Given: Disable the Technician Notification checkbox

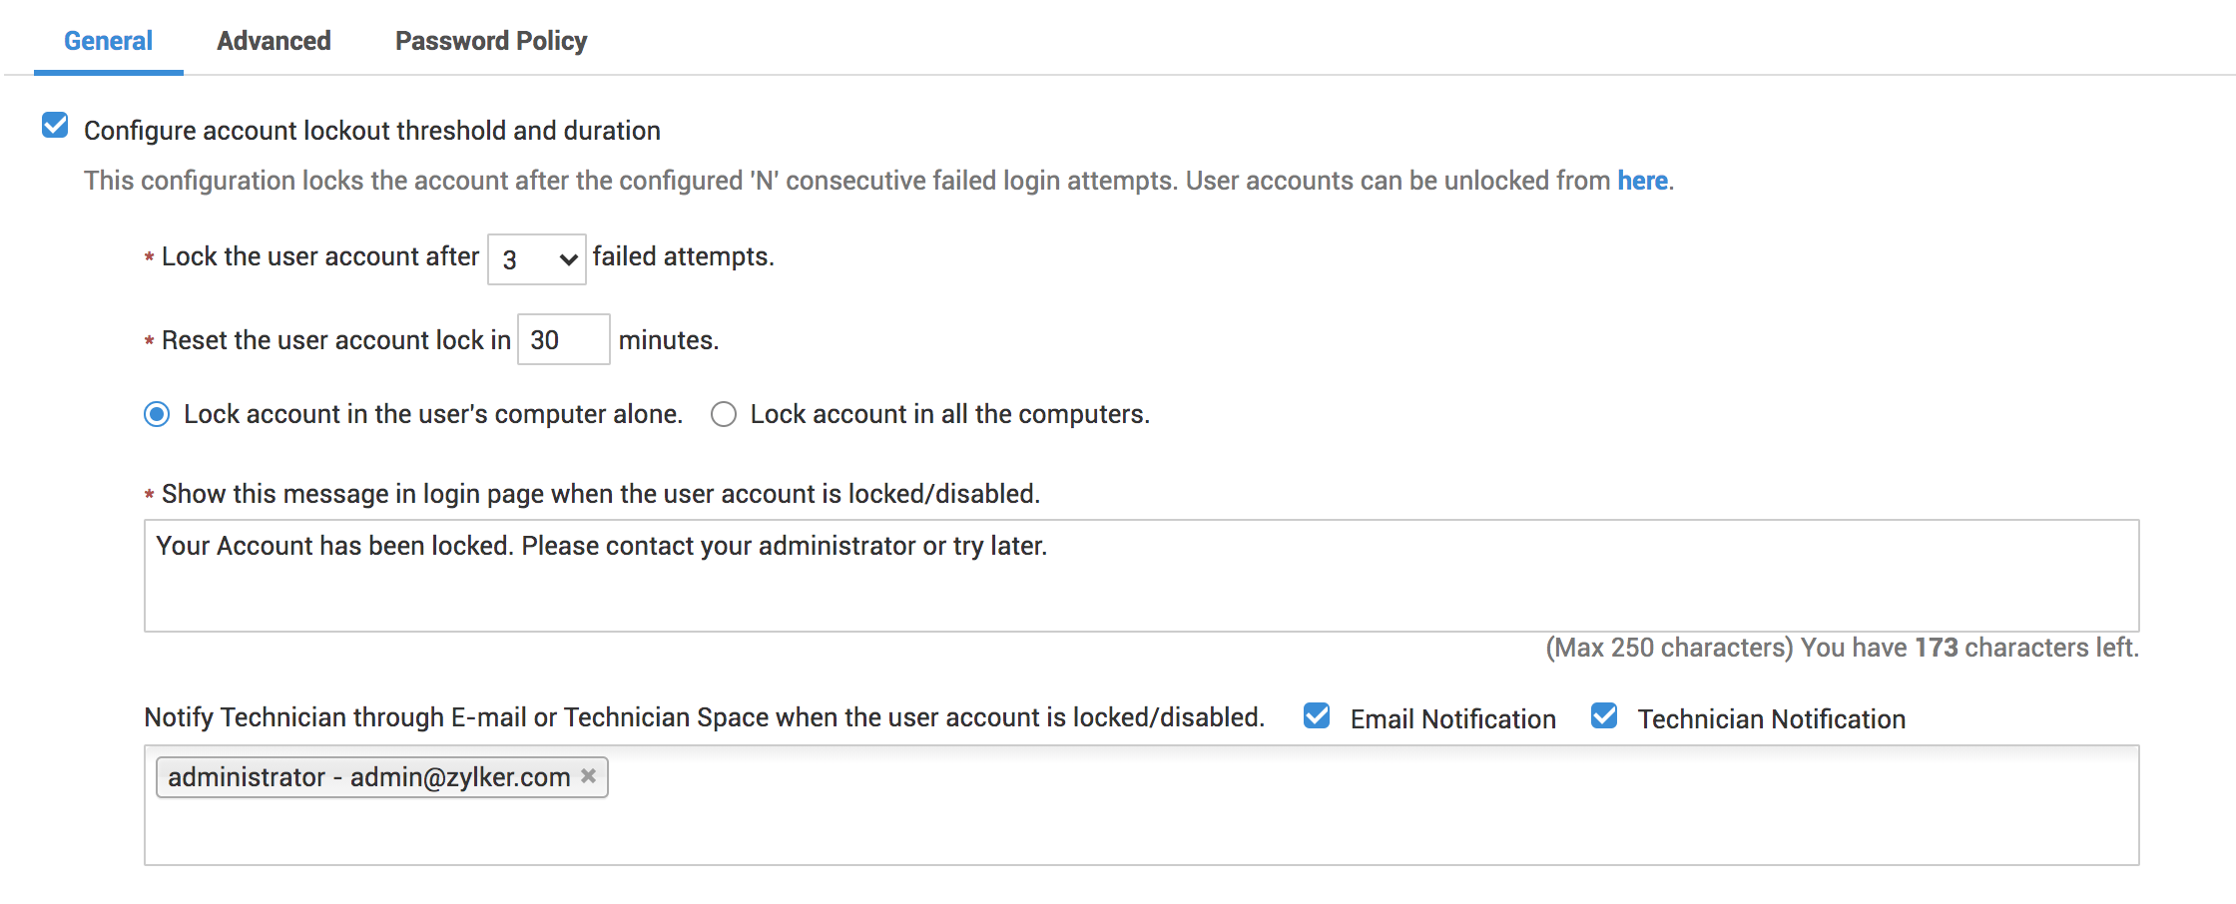Looking at the screenshot, I should tap(1604, 715).
